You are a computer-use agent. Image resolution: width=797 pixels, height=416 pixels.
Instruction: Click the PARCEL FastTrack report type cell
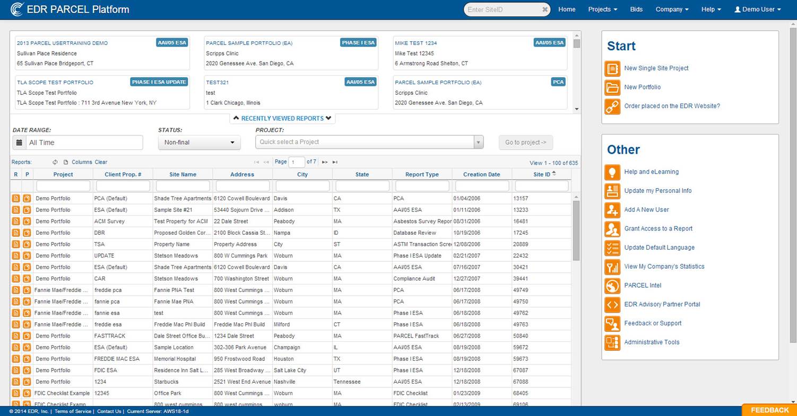[x=422, y=336]
